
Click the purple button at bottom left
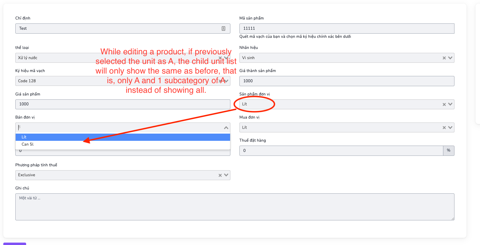point(15,244)
